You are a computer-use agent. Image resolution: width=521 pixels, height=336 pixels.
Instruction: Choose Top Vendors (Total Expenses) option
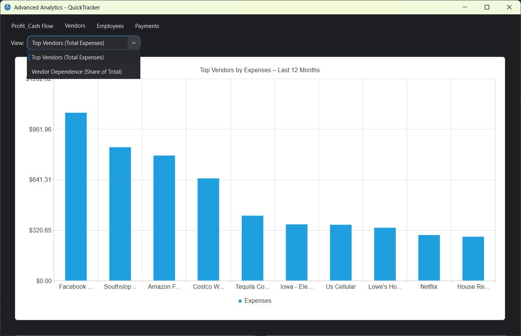point(67,57)
